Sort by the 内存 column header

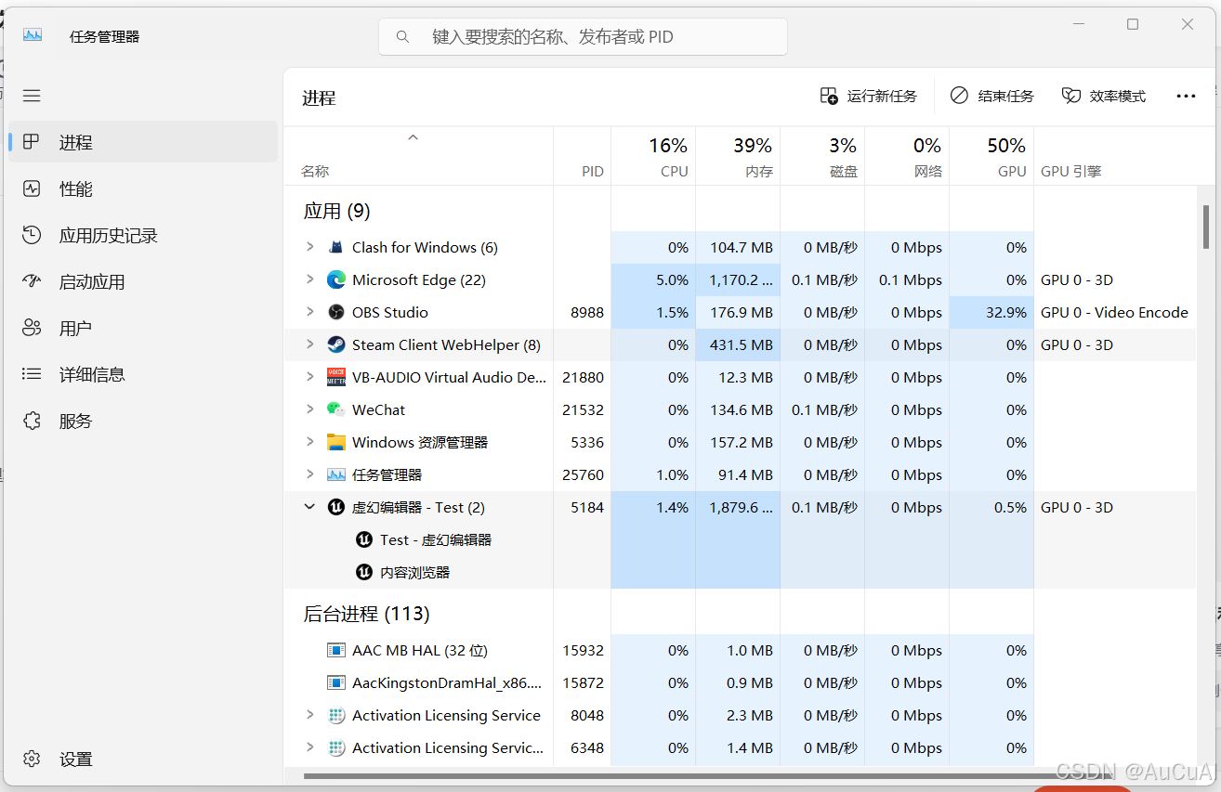point(738,156)
